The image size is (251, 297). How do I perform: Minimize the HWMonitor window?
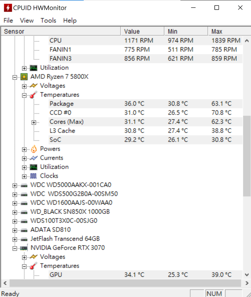pyautogui.click(x=193, y=8)
